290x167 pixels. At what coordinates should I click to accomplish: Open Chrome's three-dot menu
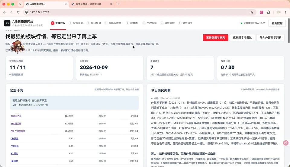pos(285,12)
